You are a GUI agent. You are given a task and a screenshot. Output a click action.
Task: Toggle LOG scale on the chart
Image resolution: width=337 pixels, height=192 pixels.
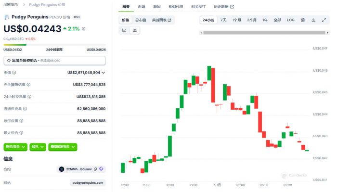tap(291, 20)
